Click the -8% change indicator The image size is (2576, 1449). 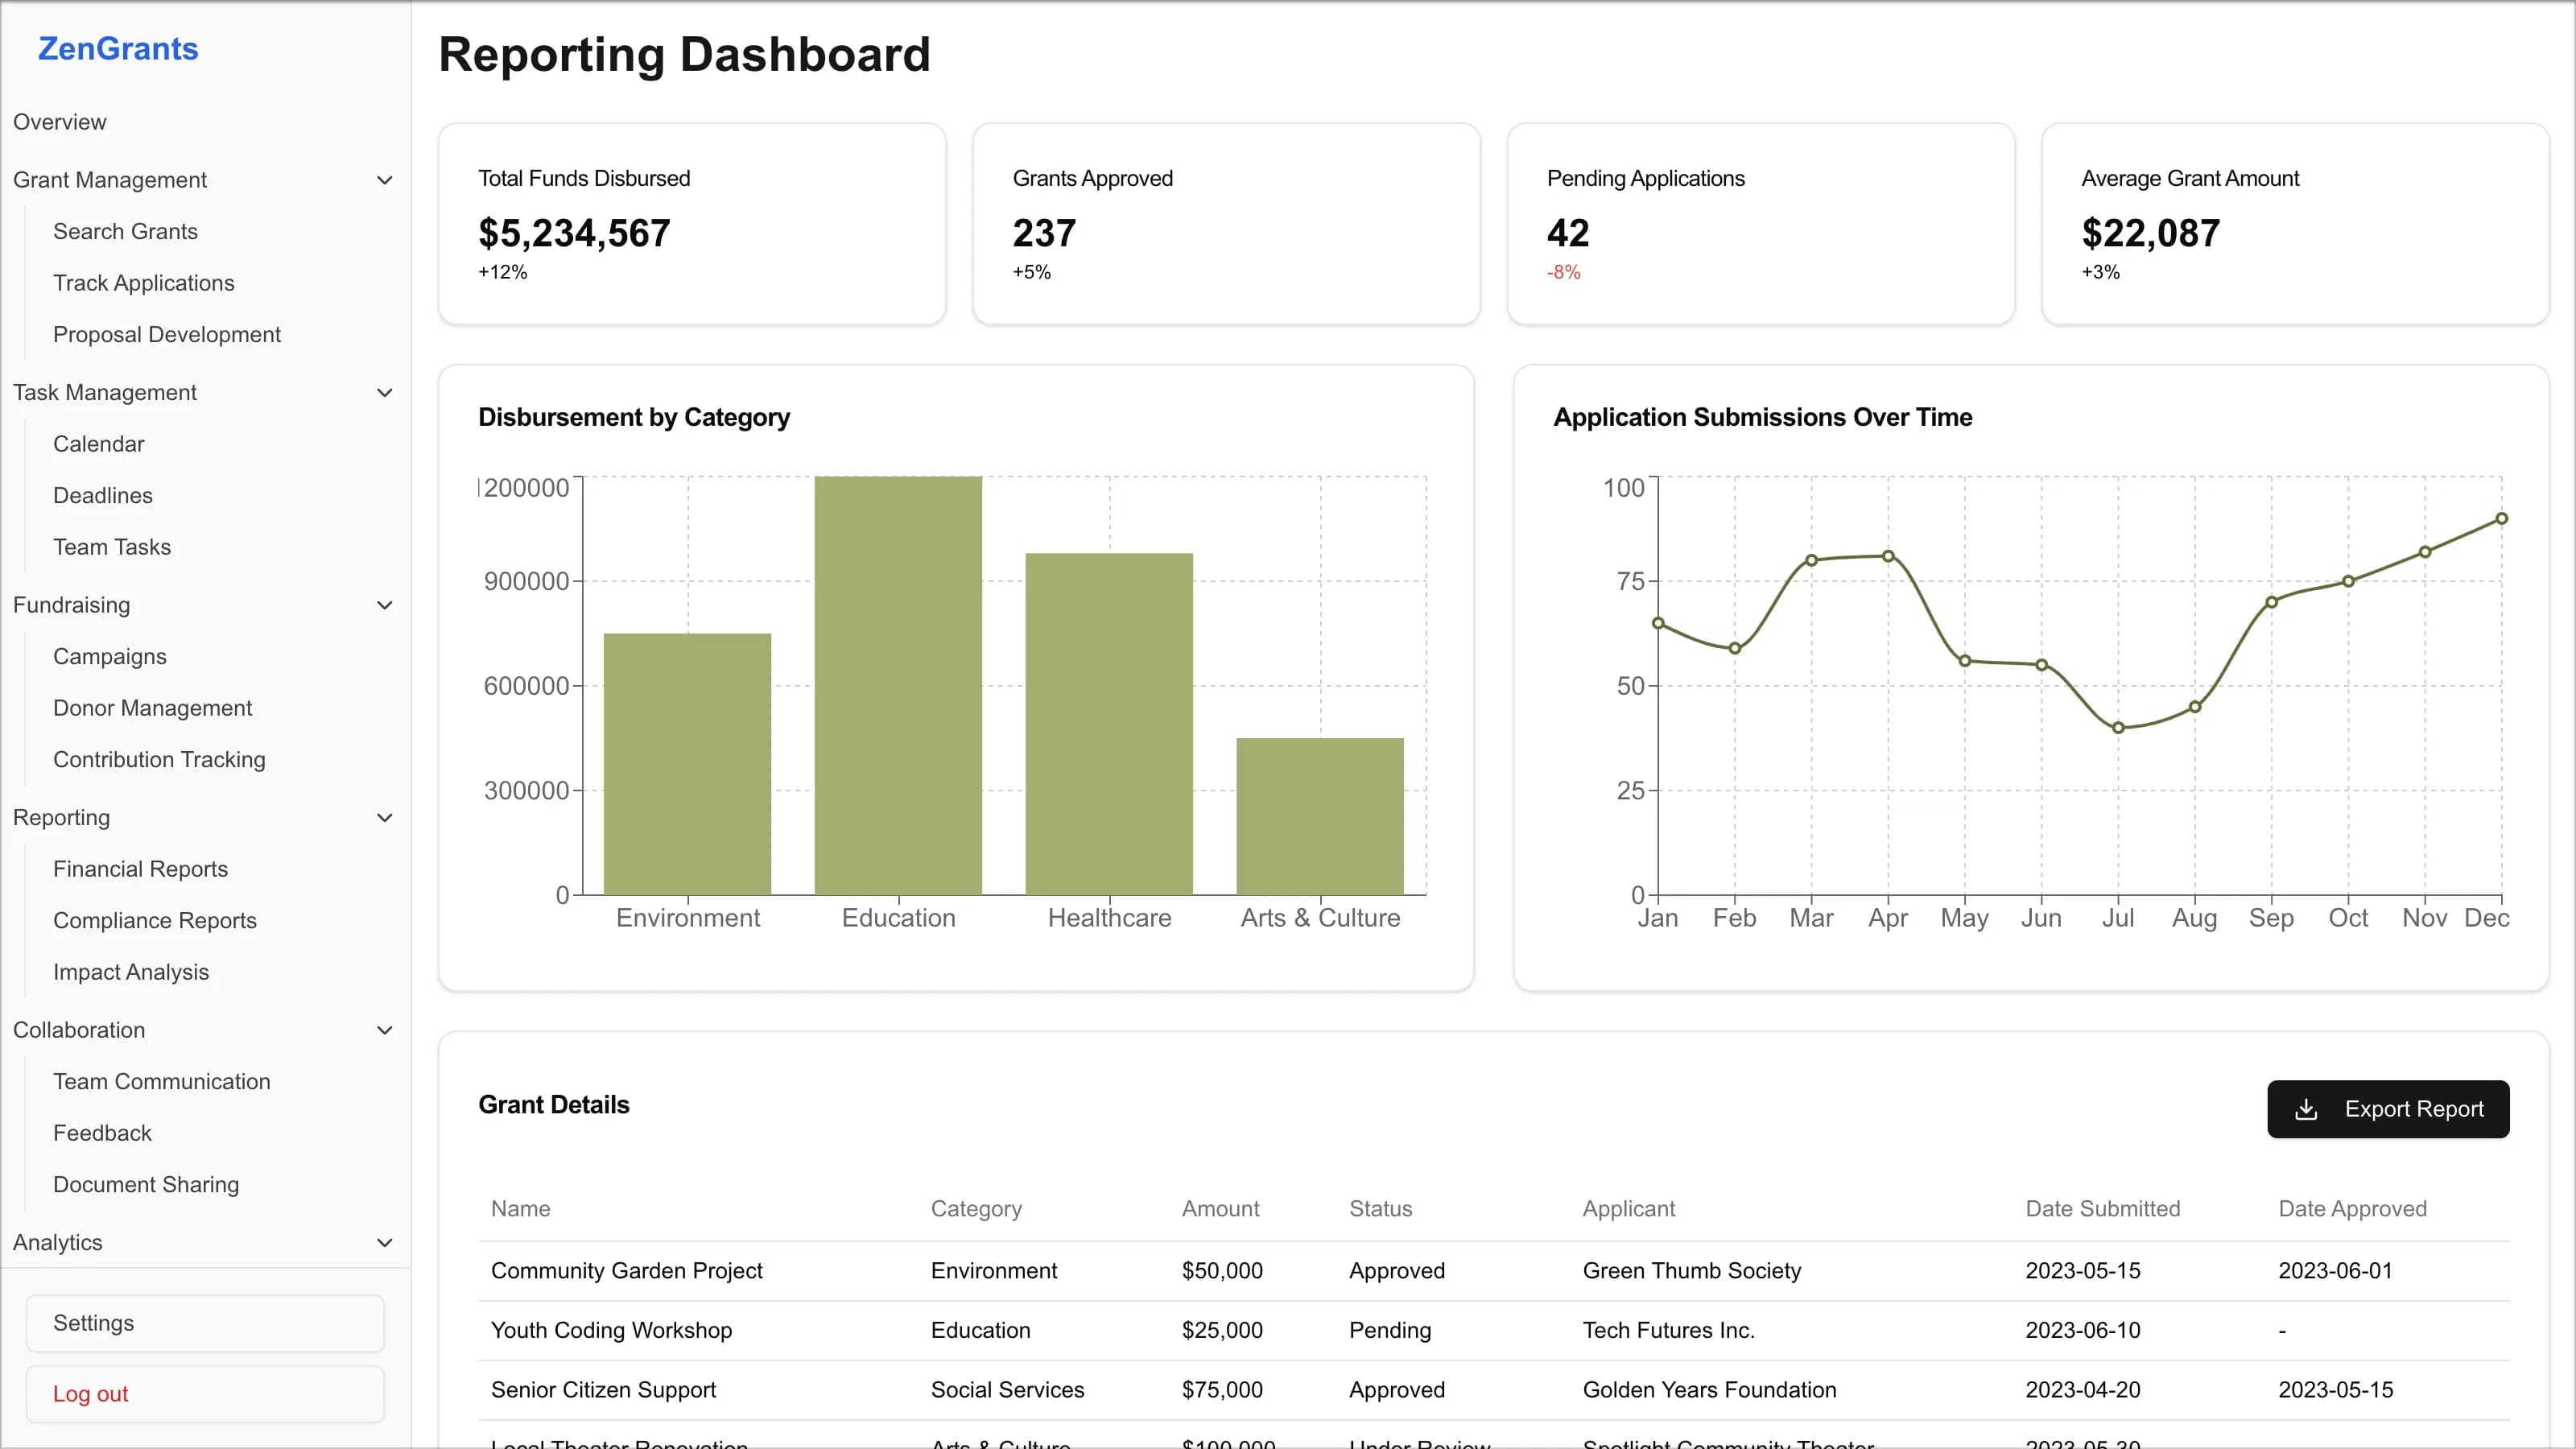(x=1564, y=272)
